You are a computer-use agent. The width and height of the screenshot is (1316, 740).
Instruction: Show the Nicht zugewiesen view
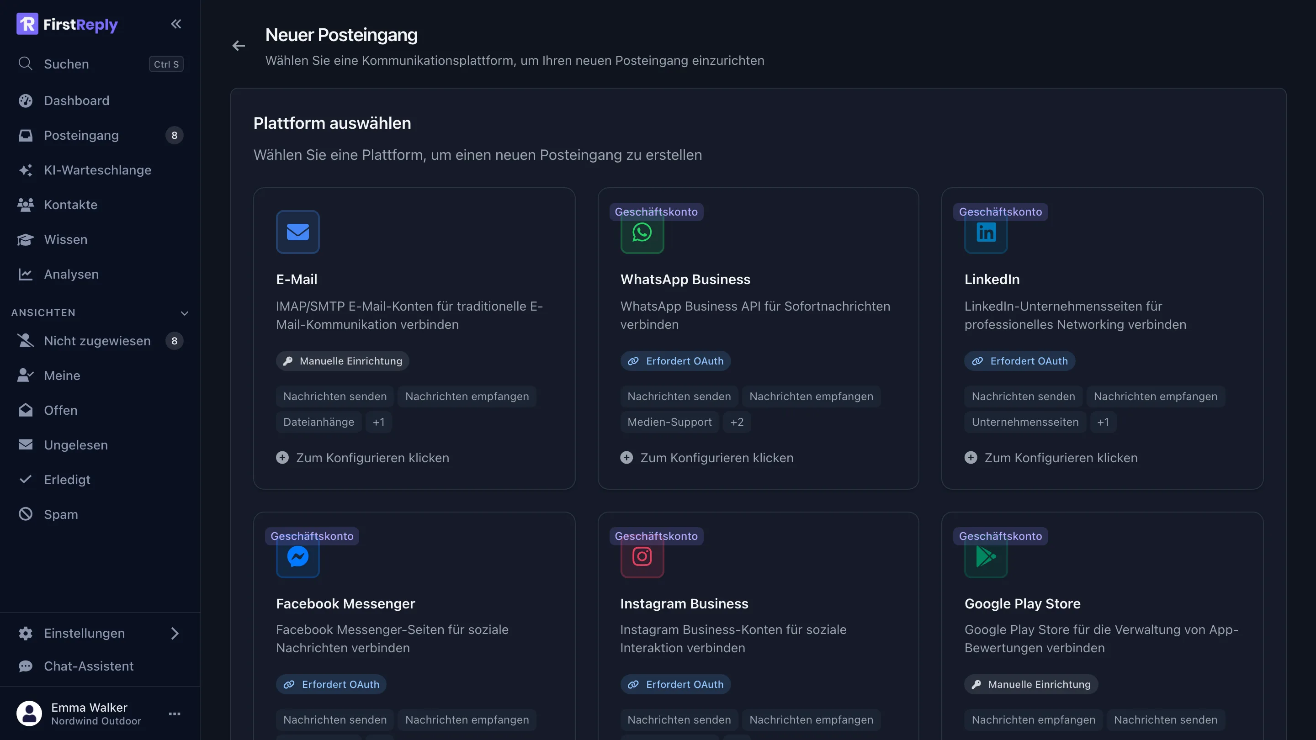tap(100, 341)
